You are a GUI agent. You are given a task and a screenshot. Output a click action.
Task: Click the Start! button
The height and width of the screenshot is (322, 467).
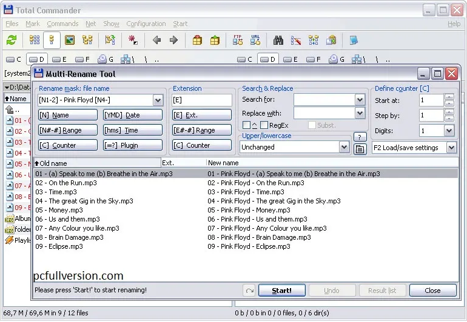(282, 291)
